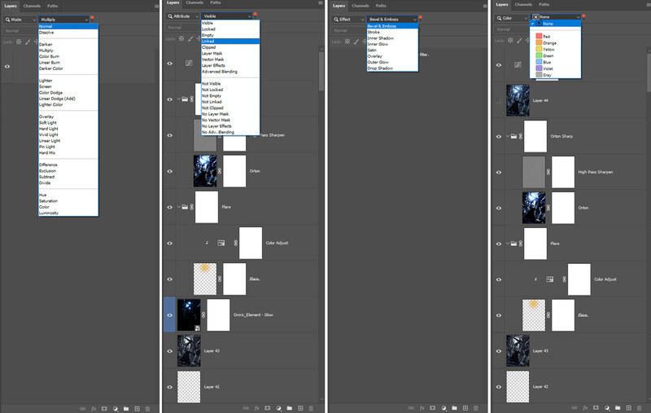Click Oniric_Element - Glow layer mask thumbnail
The image size is (651, 413).
pyautogui.click(x=218, y=315)
